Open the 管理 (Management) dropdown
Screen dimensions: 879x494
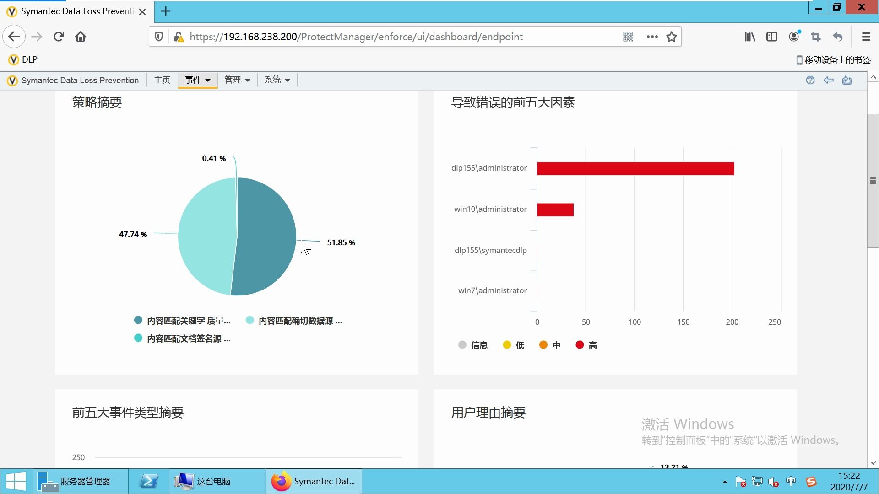coord(235,80)
